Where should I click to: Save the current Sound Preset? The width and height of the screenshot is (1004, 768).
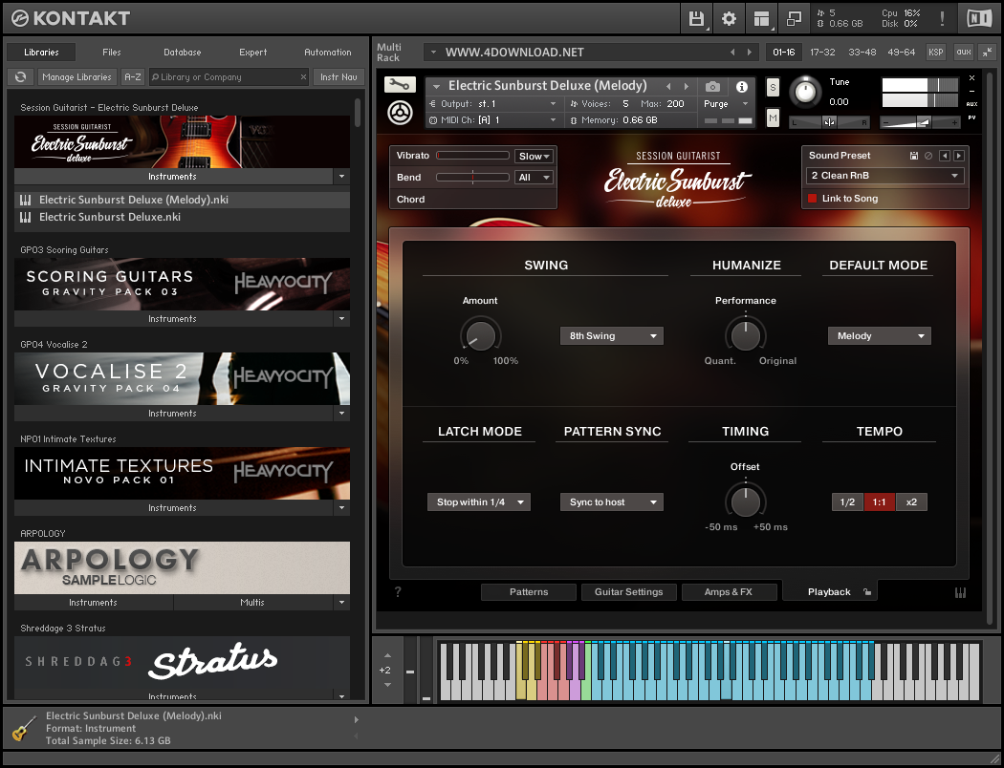click(x=914, y=156)
